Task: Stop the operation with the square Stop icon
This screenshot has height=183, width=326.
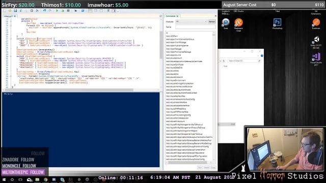Action: point(68,11)
